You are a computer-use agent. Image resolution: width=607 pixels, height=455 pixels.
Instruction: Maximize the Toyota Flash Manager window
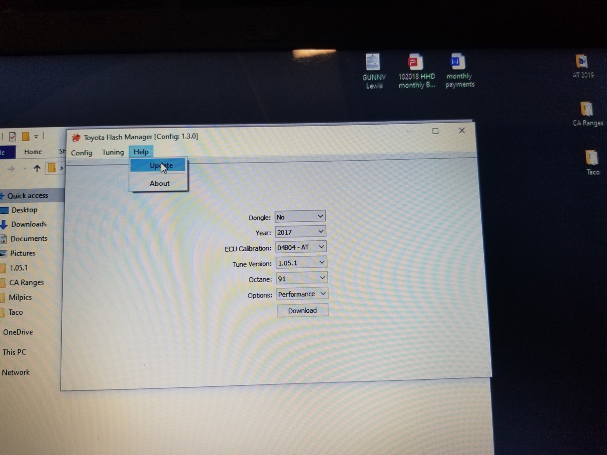[x=435, y=131]
